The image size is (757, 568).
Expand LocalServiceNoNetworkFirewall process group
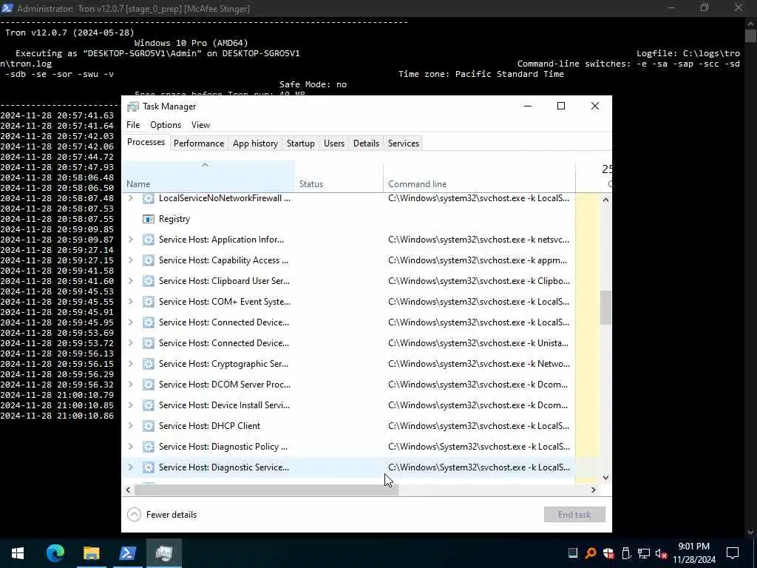click(130, 198)
